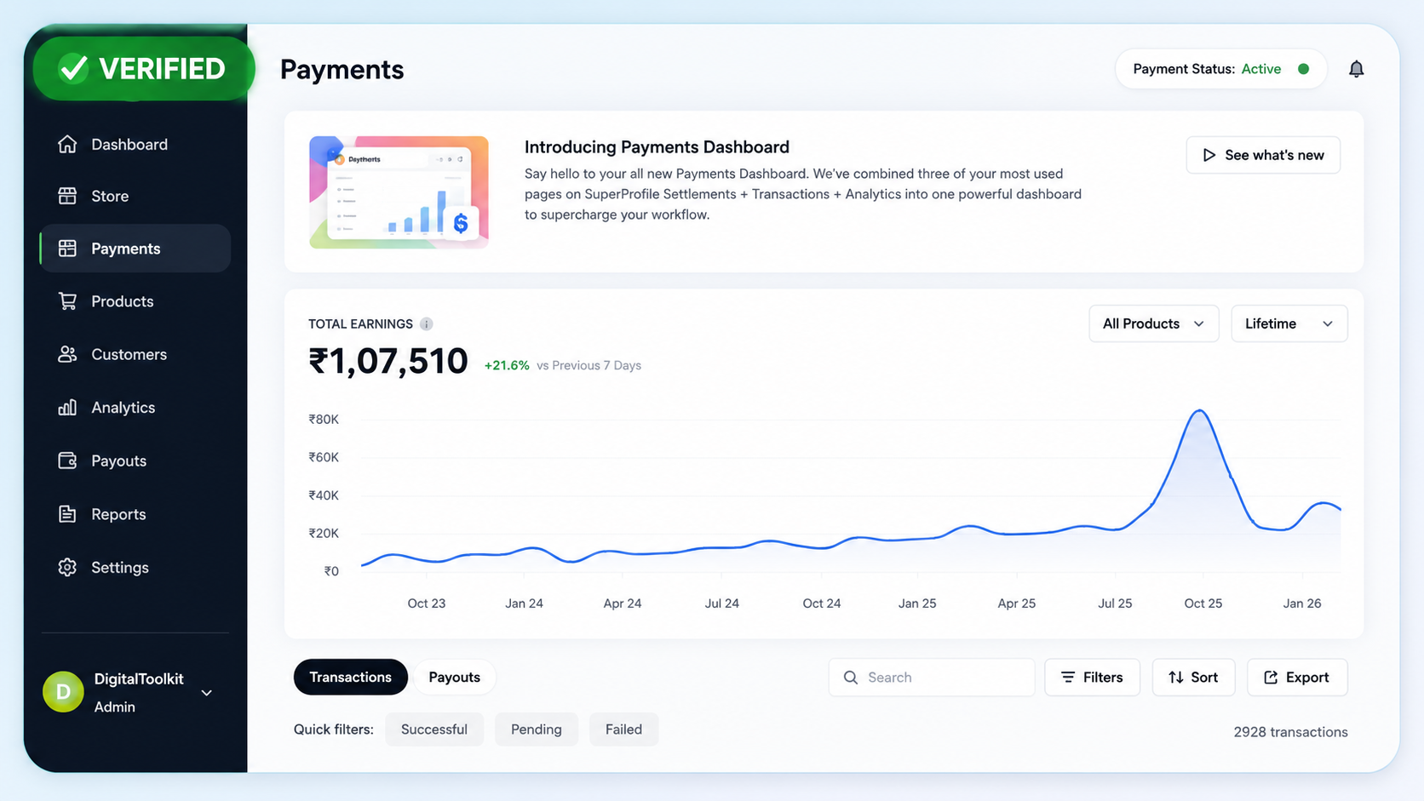Click the Store shop icon

[67, 196]
